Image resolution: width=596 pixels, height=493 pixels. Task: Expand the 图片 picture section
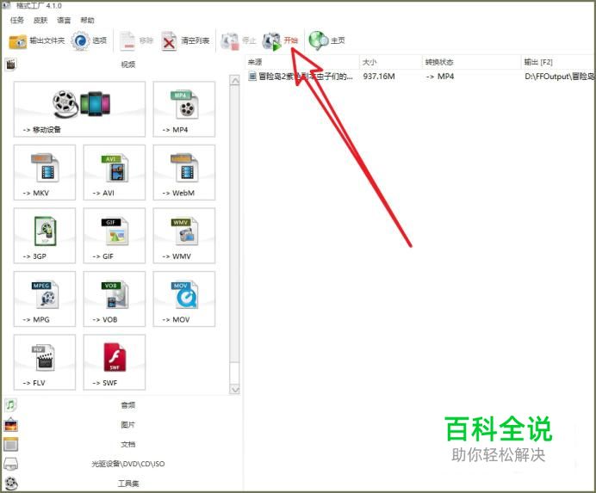pyautogui.click(x=122, y=425)
